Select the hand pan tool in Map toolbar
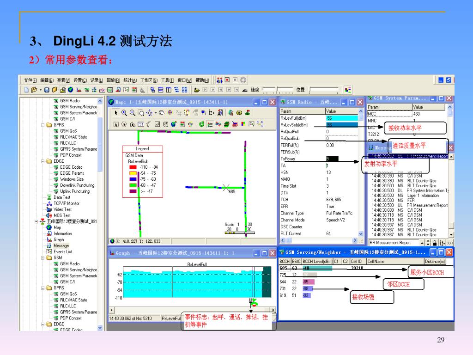This screenshot has height=355, width=473. click(161, 113)
